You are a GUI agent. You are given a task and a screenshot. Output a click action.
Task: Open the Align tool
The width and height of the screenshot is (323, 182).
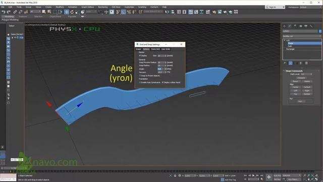[173, 12]
